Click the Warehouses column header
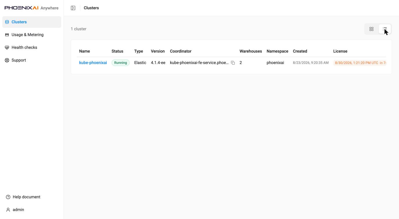This screenshot has width=399, height=219. [x=251, y=51]
